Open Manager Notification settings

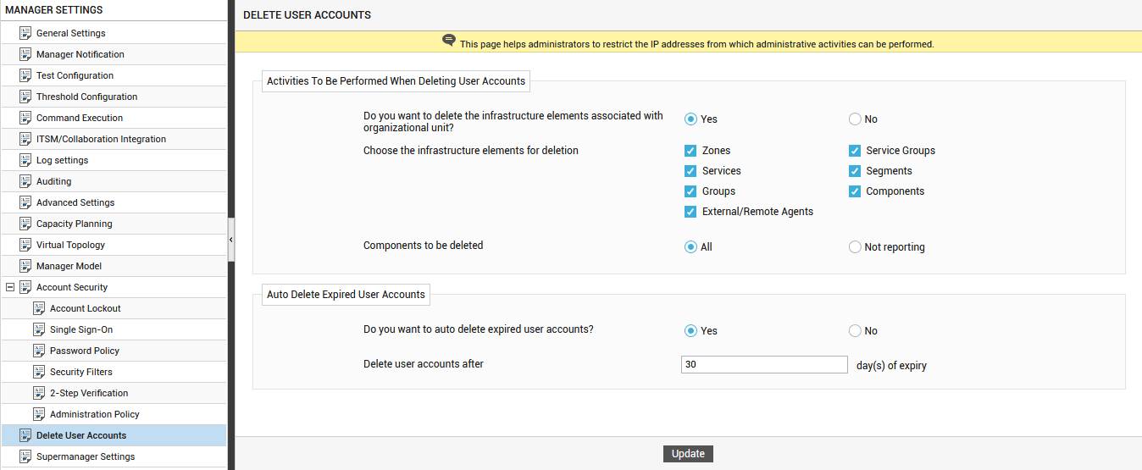[x=80, y=54]
